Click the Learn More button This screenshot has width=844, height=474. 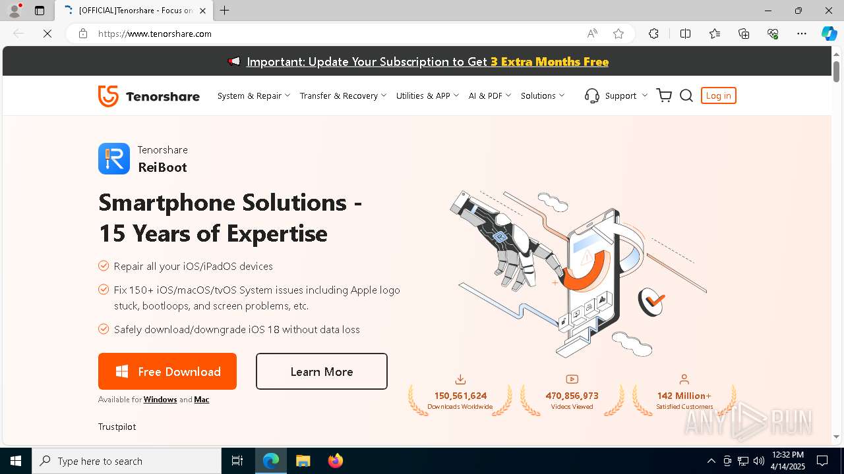(322, 371)
